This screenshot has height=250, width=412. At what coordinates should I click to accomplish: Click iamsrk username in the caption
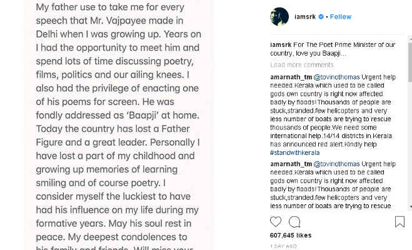coord(281,45)
